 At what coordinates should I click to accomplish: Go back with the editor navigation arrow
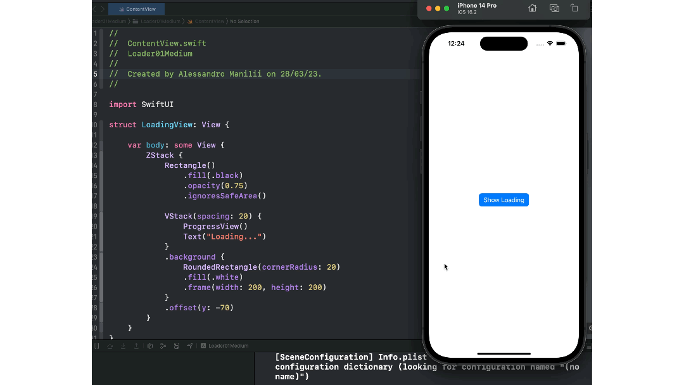(x=94, y=9)
